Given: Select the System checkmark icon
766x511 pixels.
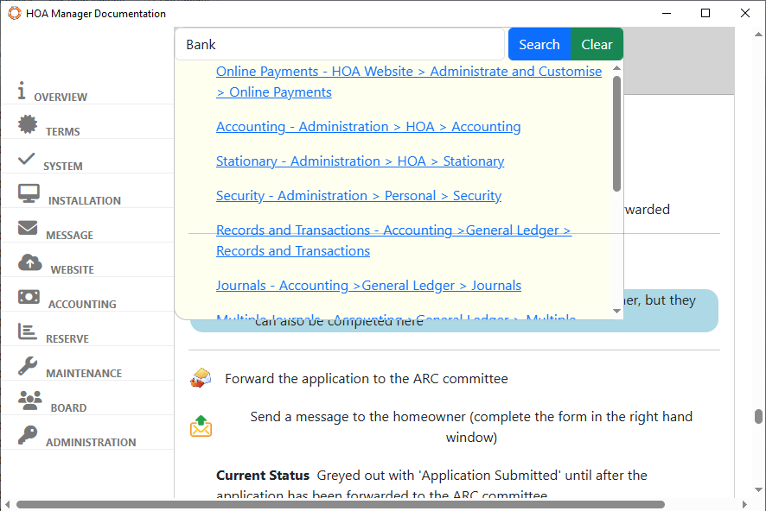Looking at the screenshot, I should point(27,160).
